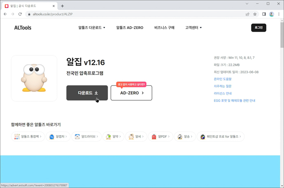Open the Chrome profile avatar
This screenshot has width=284, height=188.
point(272,14)
